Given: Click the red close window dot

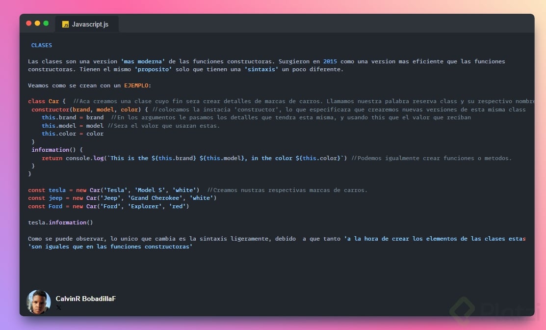Looking at the screenshot, I should point(29,24).
